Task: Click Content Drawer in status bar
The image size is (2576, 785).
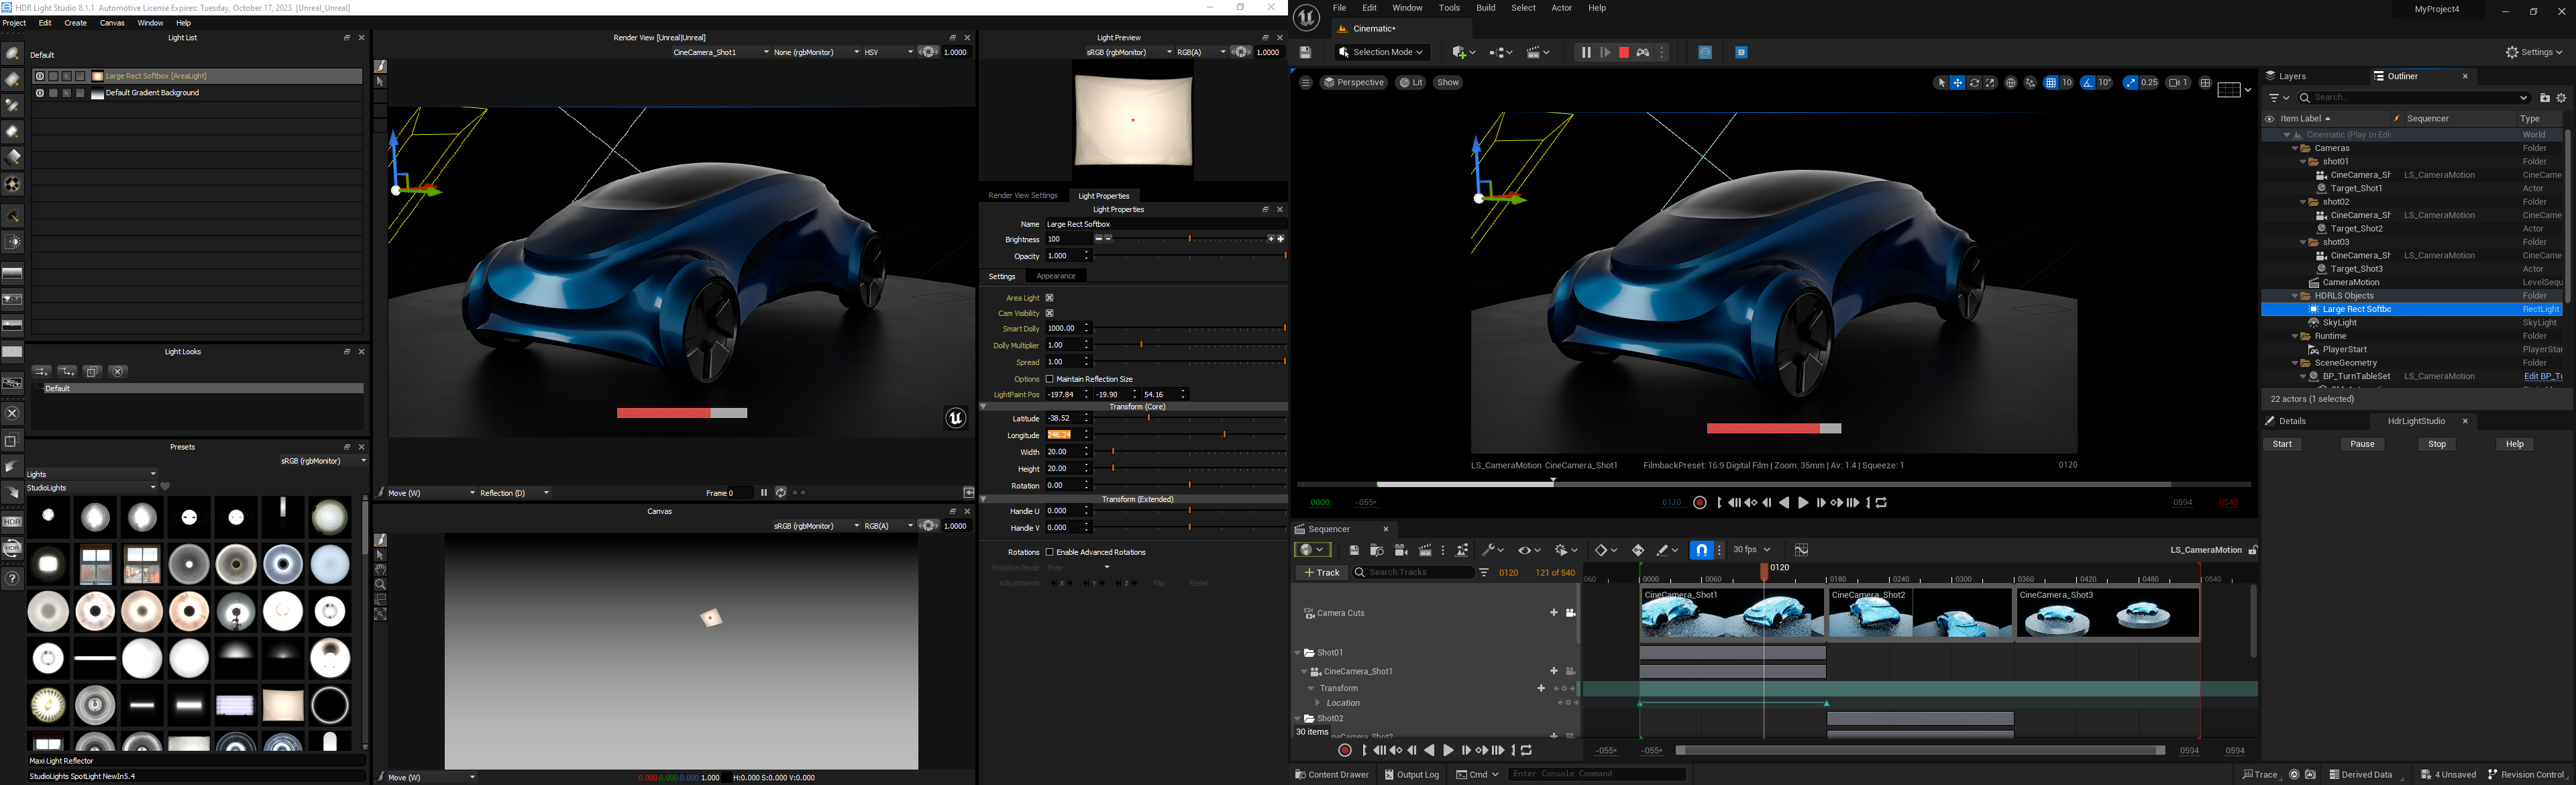Action: tap(1331, 775)
